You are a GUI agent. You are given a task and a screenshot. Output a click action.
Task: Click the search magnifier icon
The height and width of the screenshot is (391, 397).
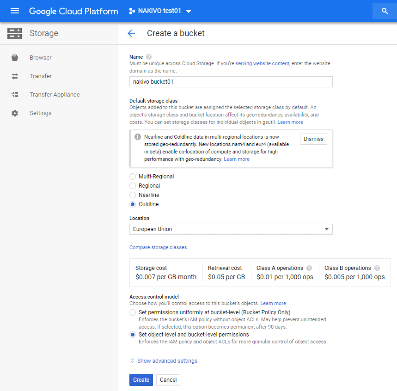(385, 11)
